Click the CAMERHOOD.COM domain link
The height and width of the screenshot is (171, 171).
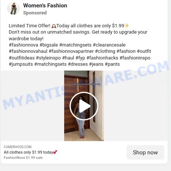click(17, 147)
